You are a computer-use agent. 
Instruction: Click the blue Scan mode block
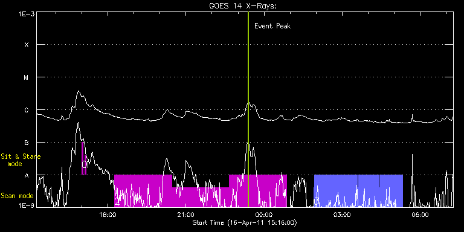pos(358,190)
